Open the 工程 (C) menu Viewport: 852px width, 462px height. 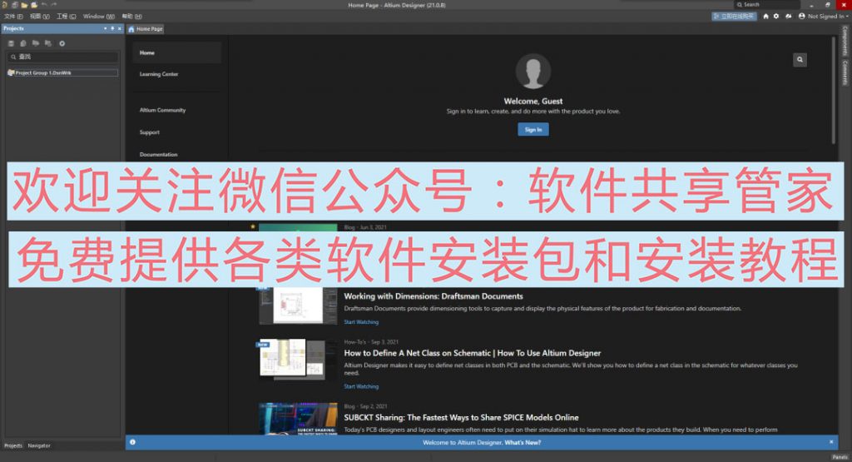(67, 17)
